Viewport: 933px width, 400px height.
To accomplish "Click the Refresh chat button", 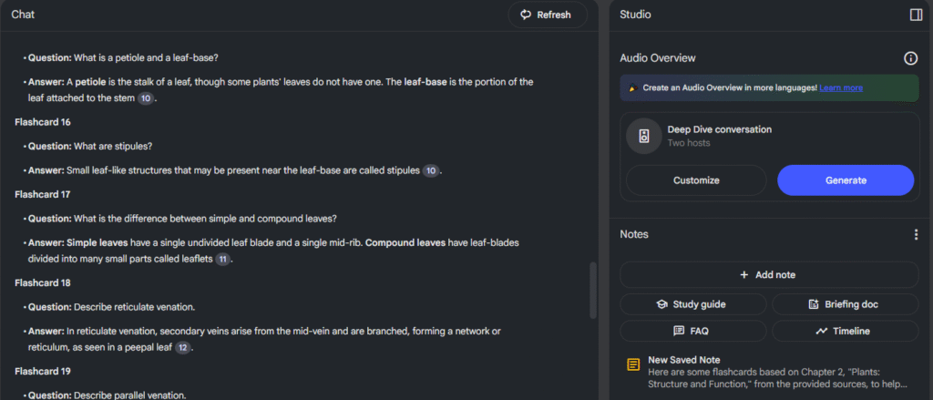I will (547, 15).
